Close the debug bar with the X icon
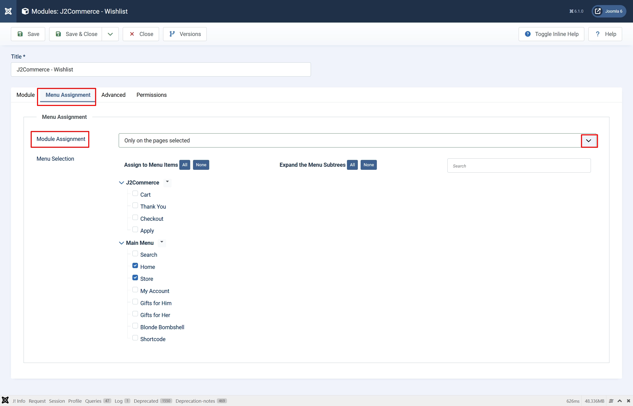This screenshot has width=633, height=406. [628, 401]
